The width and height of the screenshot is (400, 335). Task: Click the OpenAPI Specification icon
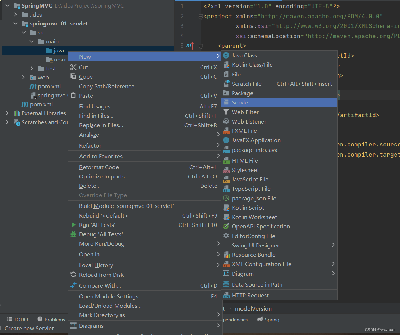[x=226, y=227]
